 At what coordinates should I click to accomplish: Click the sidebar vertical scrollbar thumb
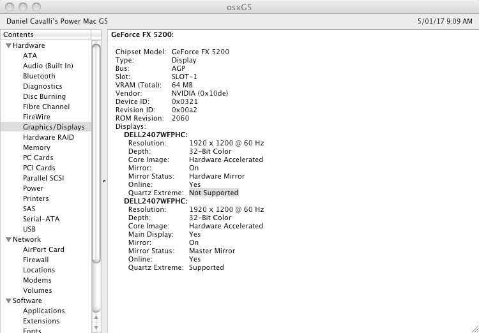point(96,154)
